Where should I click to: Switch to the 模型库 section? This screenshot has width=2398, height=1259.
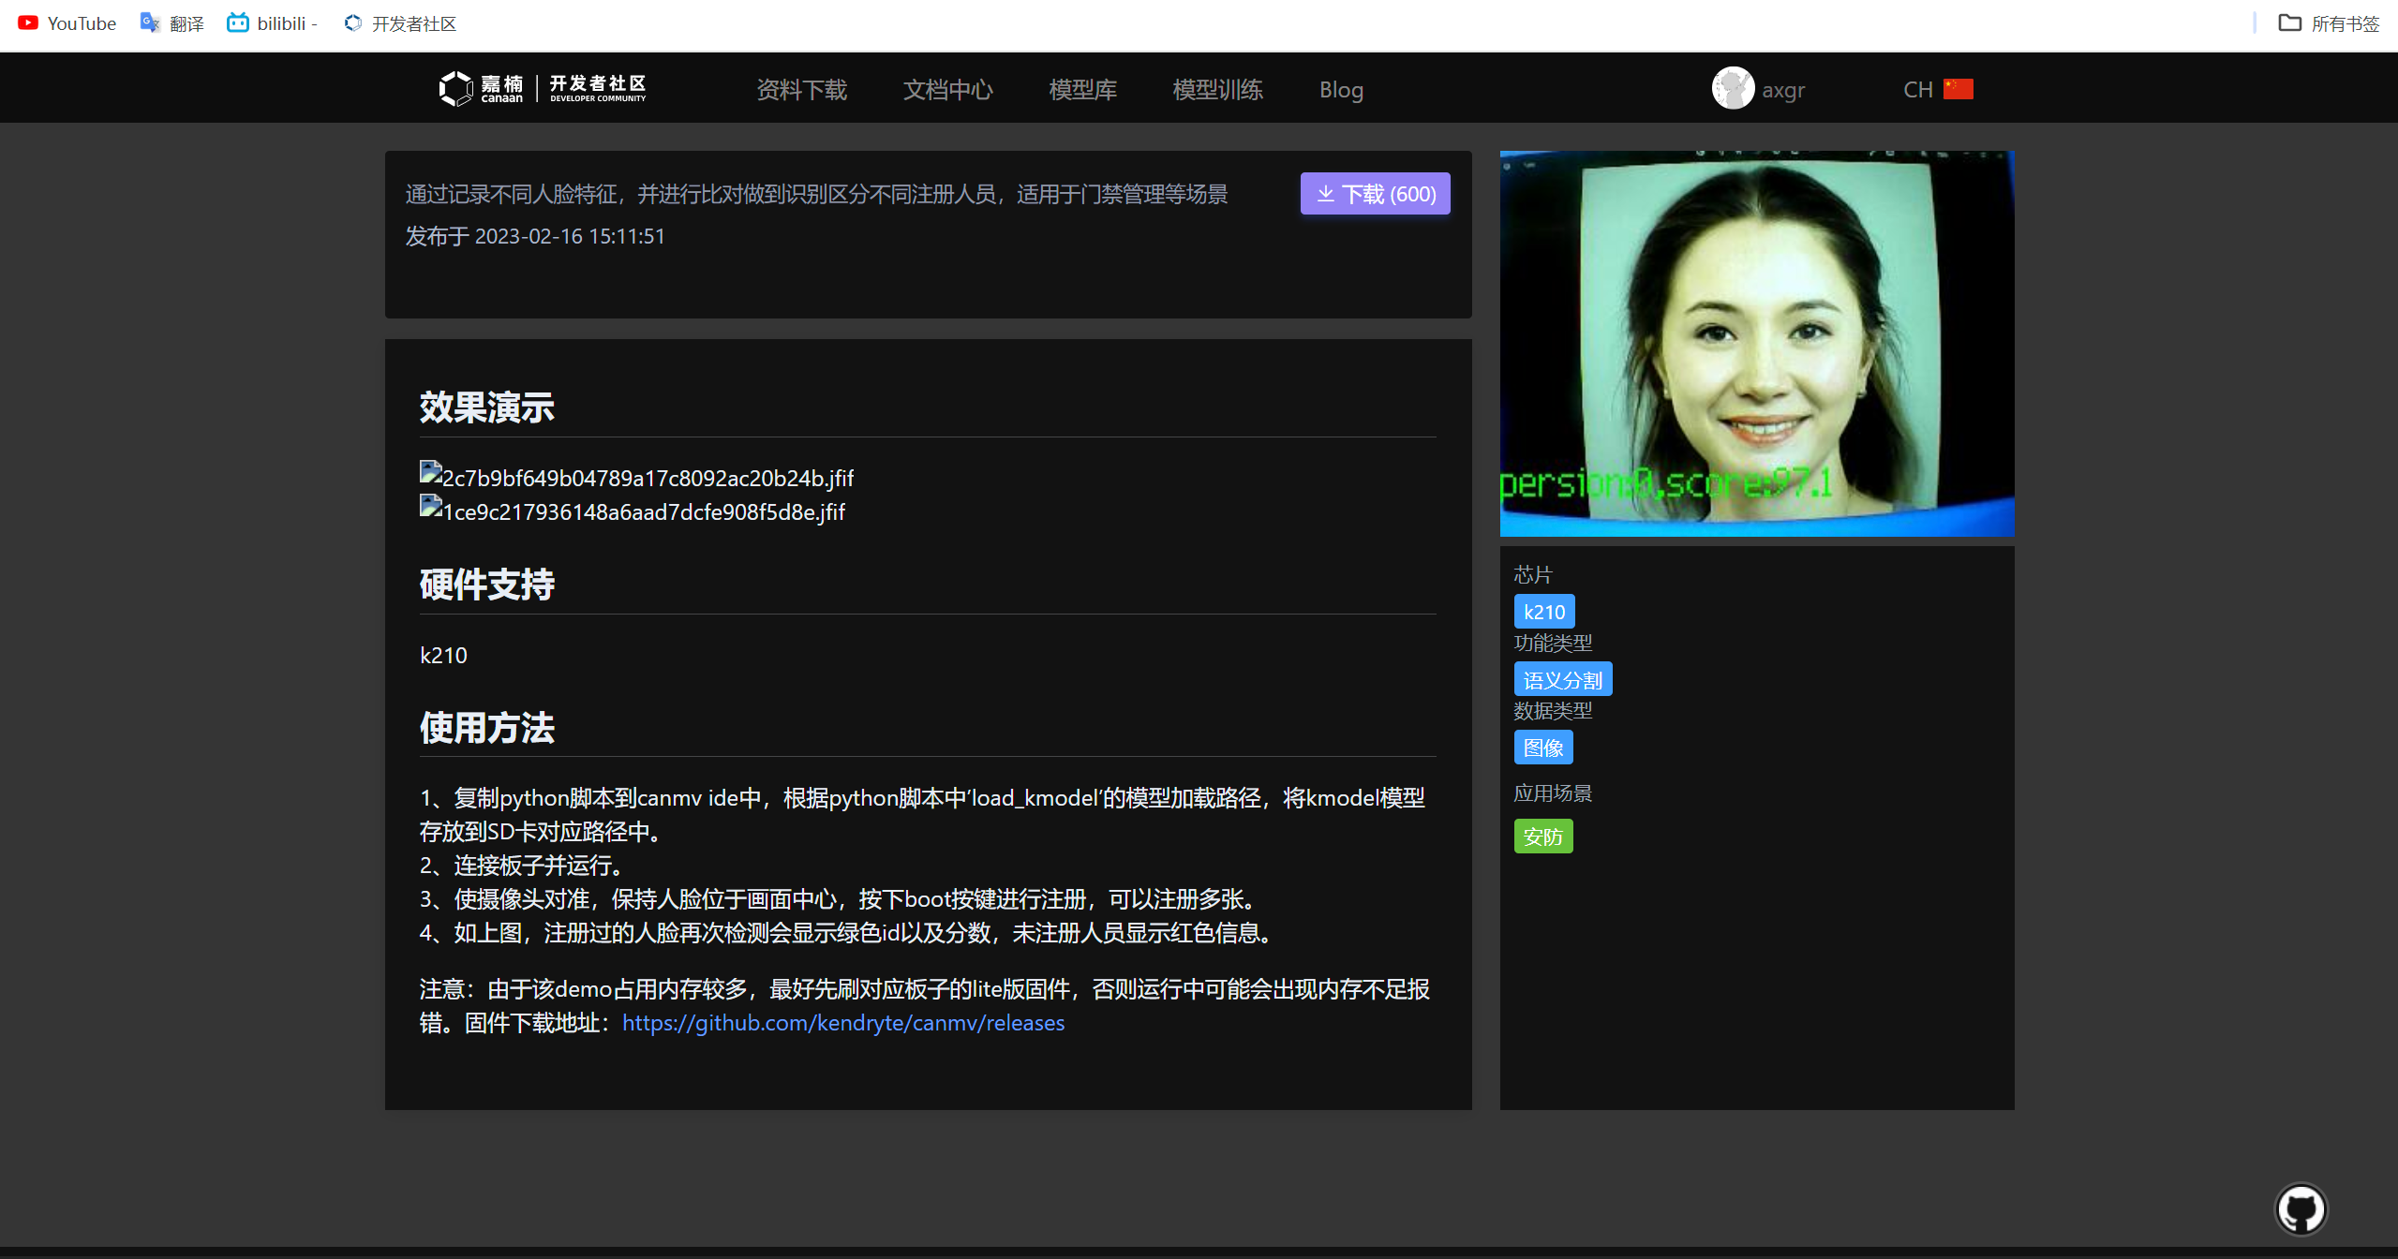tap(1082, 89)
